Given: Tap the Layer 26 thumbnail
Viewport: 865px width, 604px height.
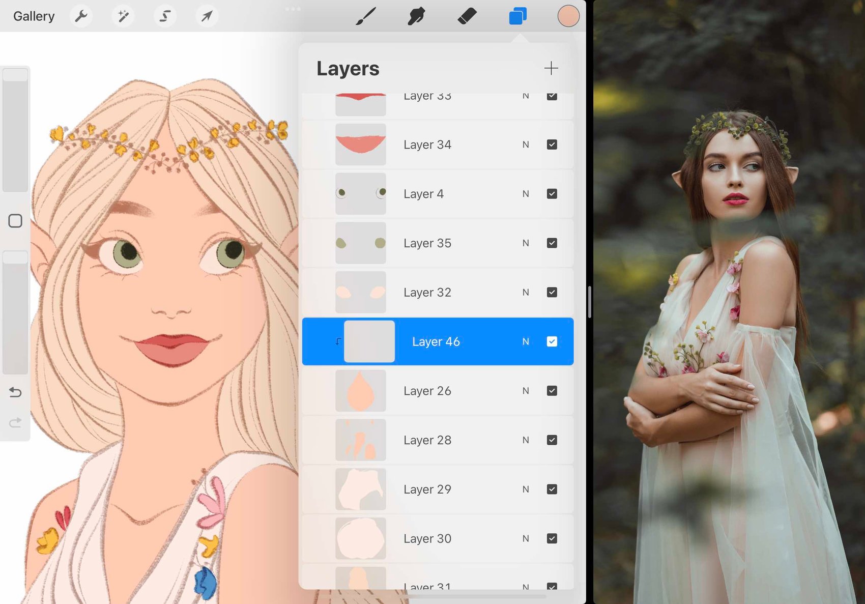Looking at the screenshot, I should (361, 391).
